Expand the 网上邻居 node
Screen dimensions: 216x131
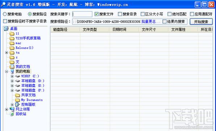[7, 109]
